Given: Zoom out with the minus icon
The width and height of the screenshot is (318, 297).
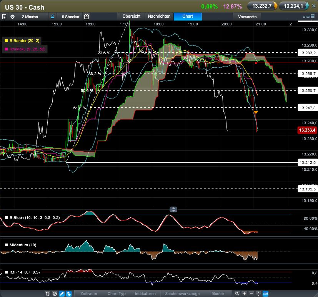Looking at the screenshot, I should tap(251, 294).
